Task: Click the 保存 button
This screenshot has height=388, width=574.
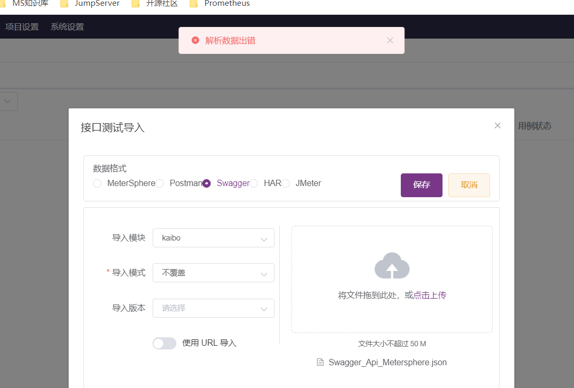Action: (421, 185)
